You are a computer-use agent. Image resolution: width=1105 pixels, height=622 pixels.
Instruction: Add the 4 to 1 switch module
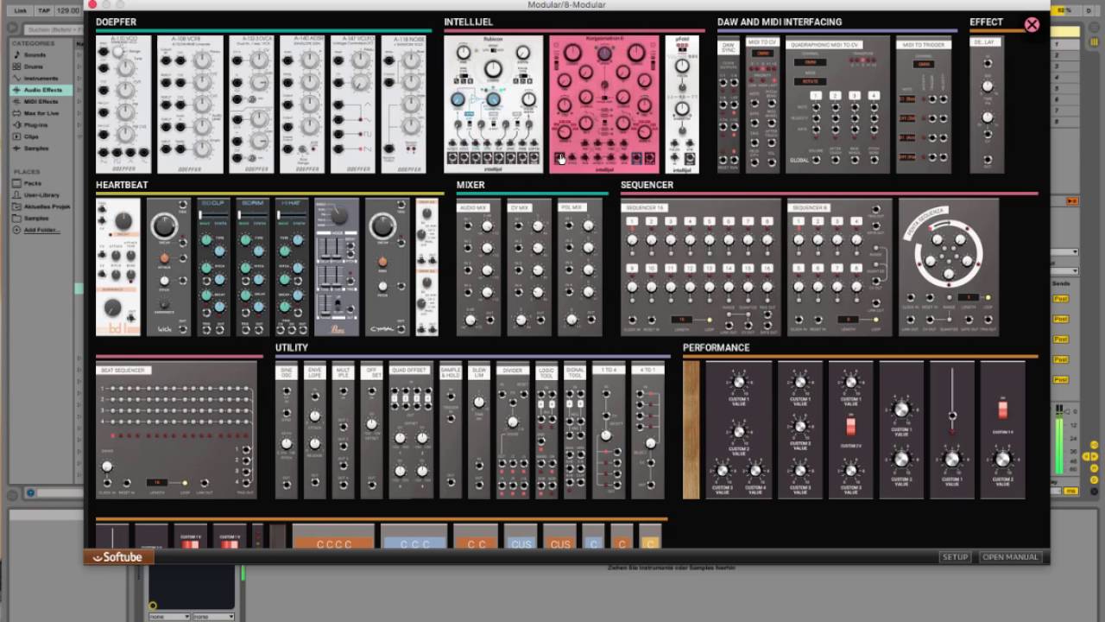(648, 430)
